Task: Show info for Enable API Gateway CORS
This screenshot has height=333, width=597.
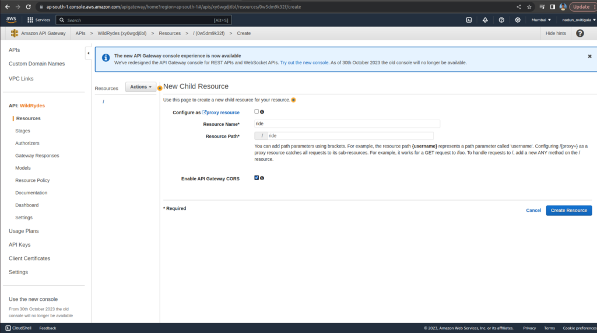Action: (262, 178)
